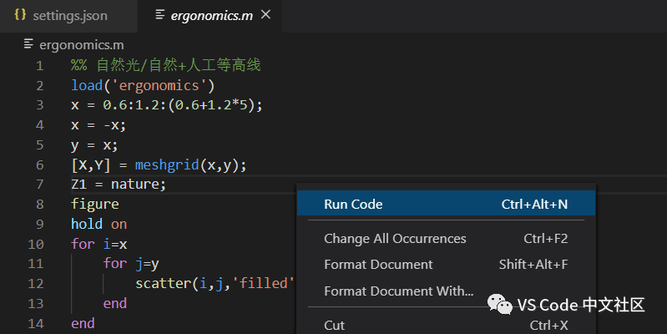This screenshot has width=667, height=334.
Task: Choose Run Code from the context menu
Action: coord(446,204)
